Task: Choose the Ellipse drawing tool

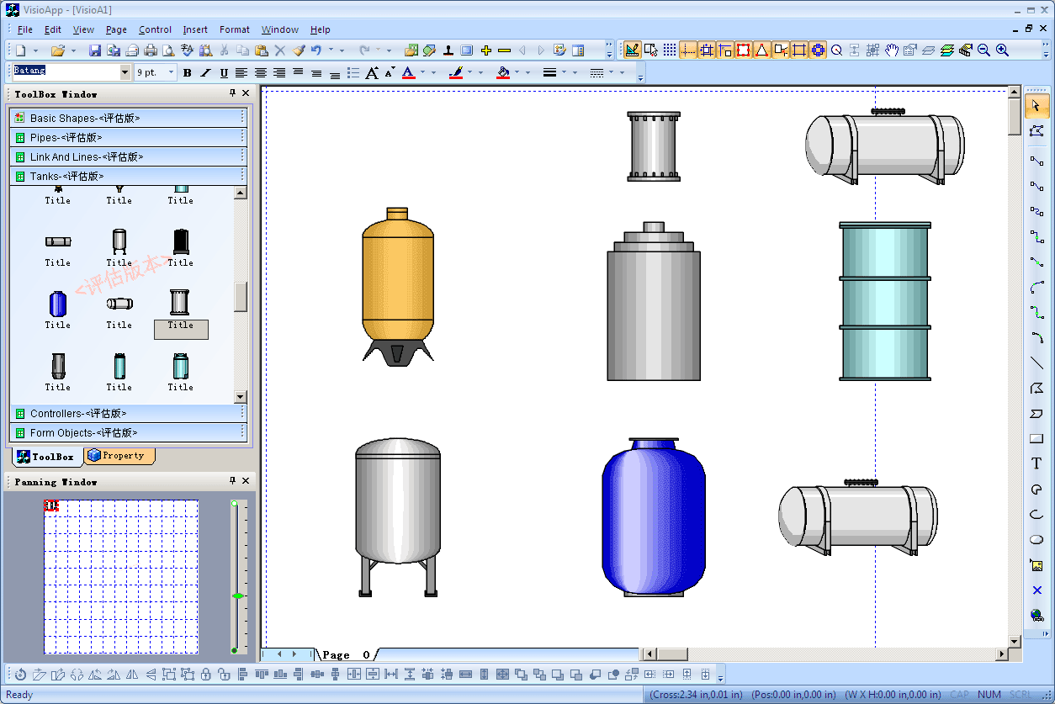Action: [1036, 540]
